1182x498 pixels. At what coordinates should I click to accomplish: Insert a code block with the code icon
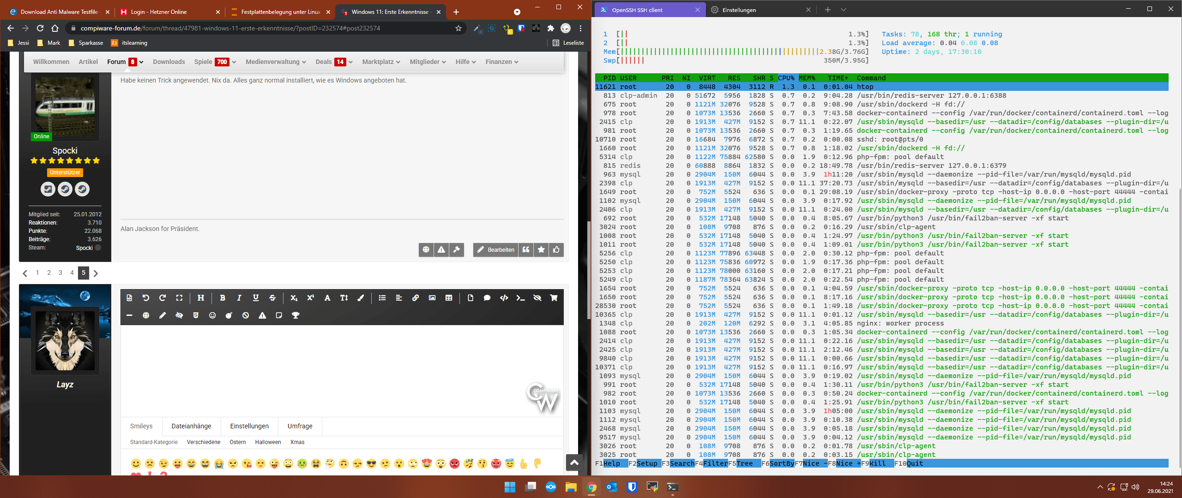tap(504, 298)
